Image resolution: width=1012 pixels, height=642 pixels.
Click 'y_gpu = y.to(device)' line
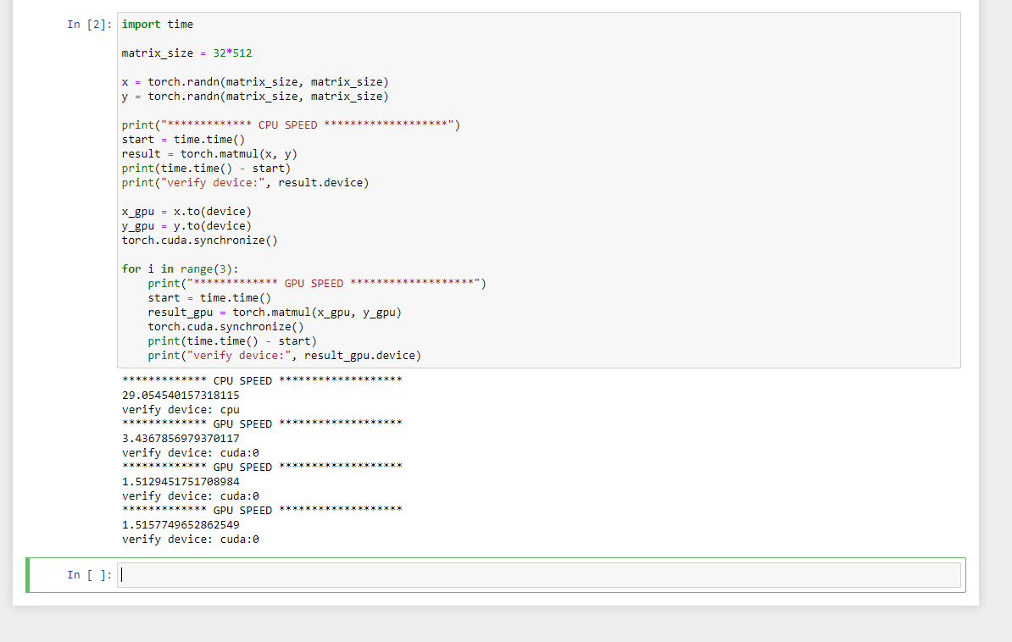[186, 226]
